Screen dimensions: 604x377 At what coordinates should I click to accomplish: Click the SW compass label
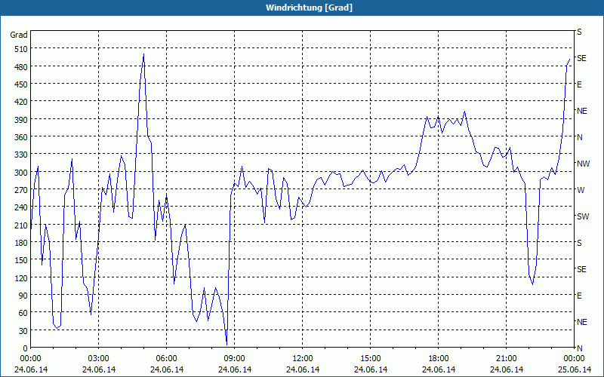tap(583, 216)
